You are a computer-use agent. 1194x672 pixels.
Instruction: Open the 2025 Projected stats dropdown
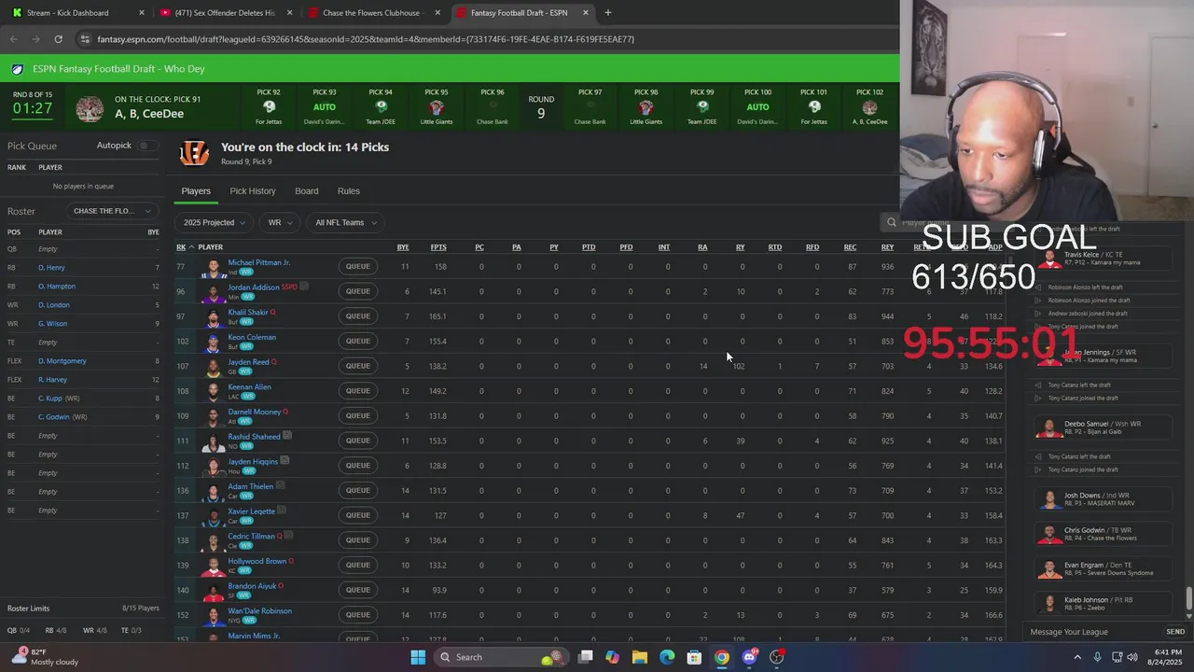(215, 222)
